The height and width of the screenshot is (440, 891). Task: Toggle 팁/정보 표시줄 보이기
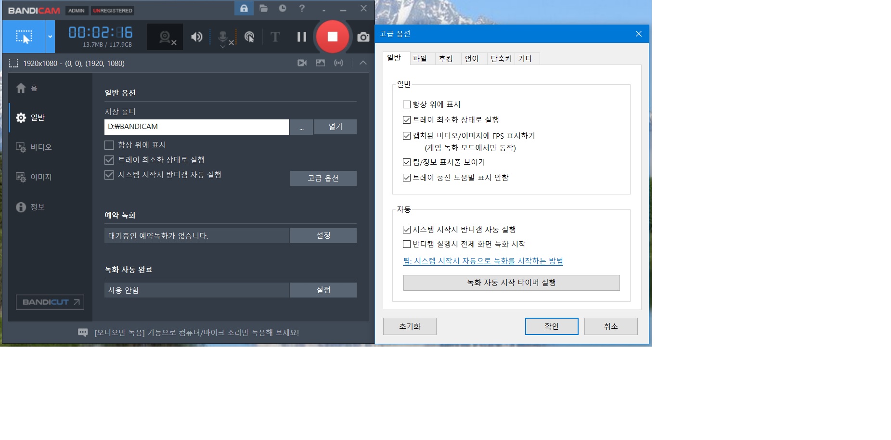point(407,162)
